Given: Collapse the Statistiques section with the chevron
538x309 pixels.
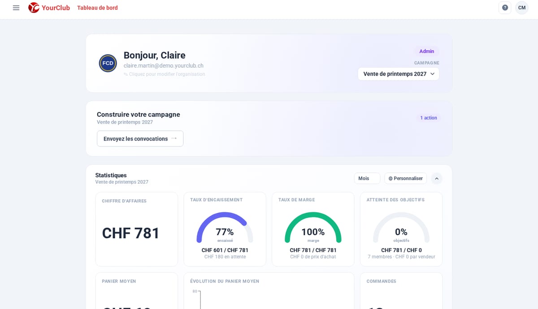Looking at the screenshot, I should [x=437, y=179].
